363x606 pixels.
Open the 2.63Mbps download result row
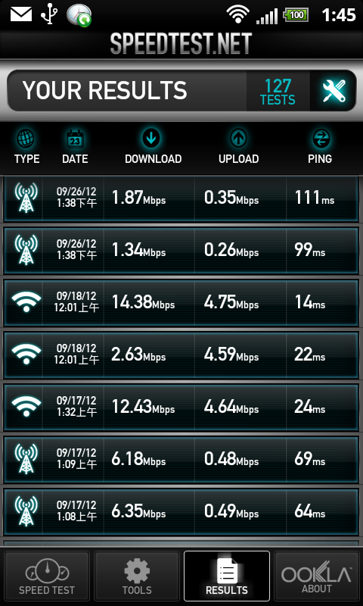pos(181,355)
